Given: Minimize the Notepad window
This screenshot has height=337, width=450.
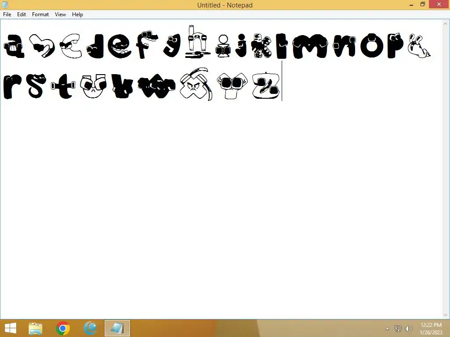Looking at the screenshot, I should point(411,4).
